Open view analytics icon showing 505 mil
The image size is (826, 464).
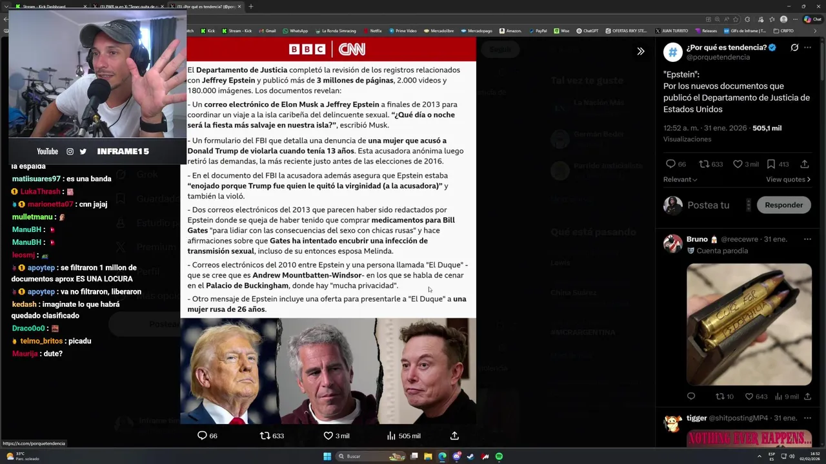coord(391,436)
